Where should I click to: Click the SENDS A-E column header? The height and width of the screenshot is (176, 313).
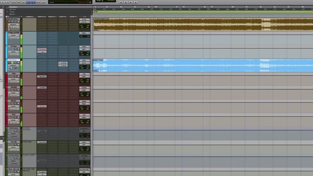(x=63, y=17)
